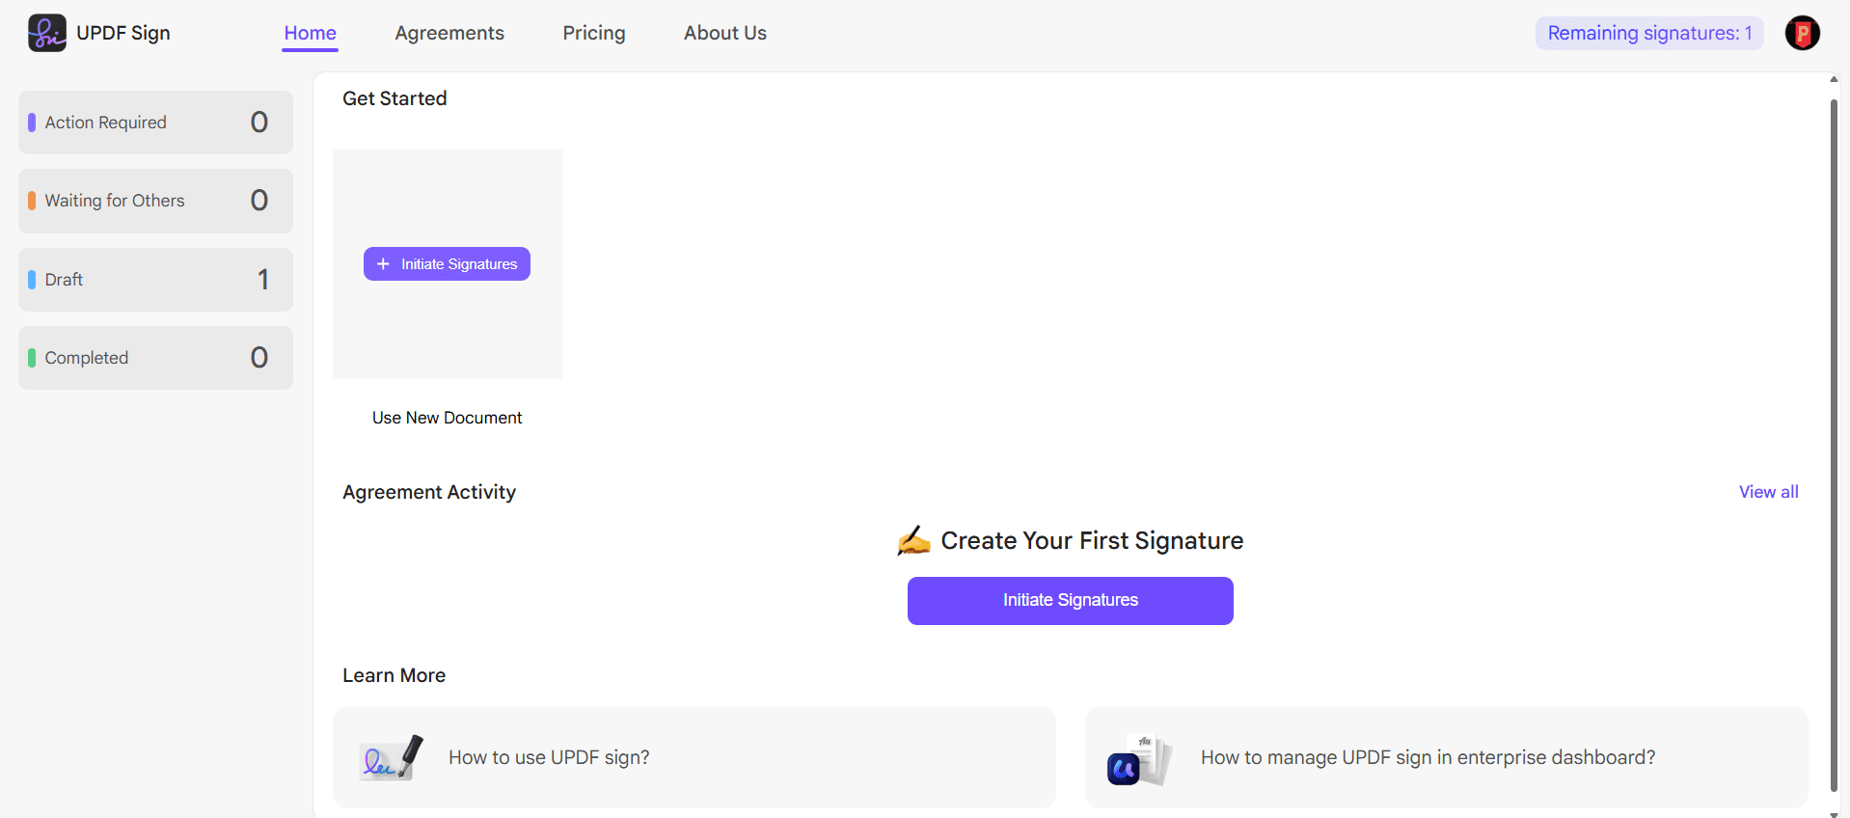Open the Draft agreements list

click(155, 280)
